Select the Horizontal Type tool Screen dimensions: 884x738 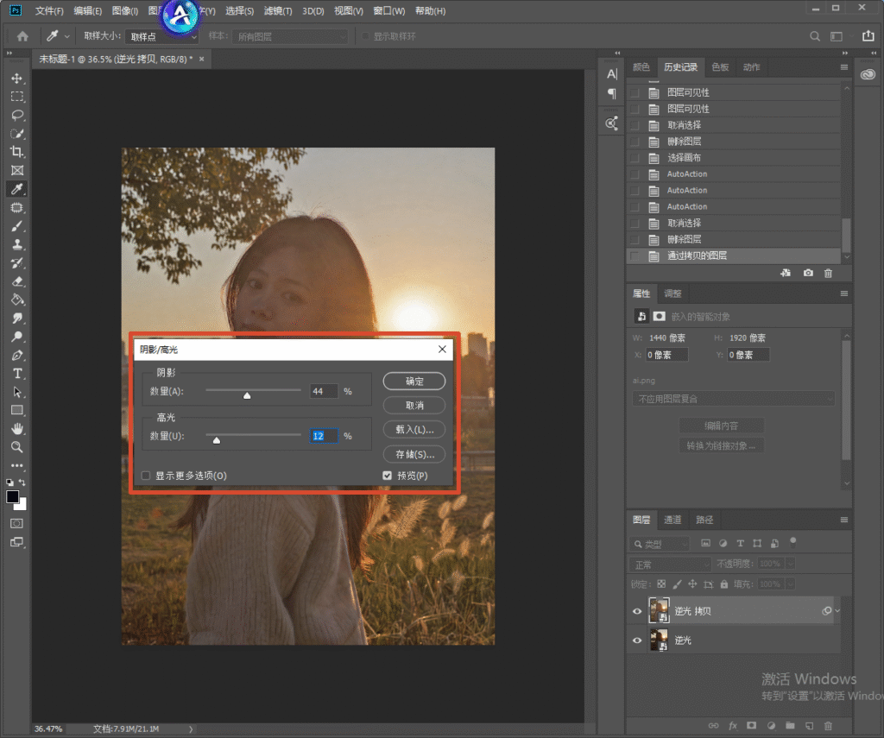[x=17, y=373]
